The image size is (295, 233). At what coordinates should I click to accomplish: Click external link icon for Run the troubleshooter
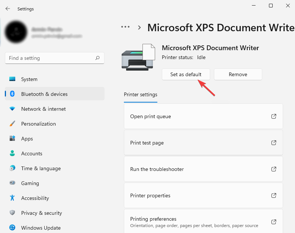[274, 169]
